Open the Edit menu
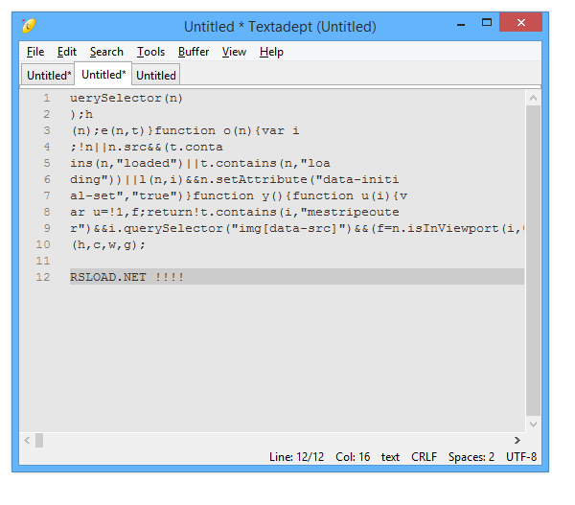This screenshot has width=575, height=505. click(x=67, y=52)
